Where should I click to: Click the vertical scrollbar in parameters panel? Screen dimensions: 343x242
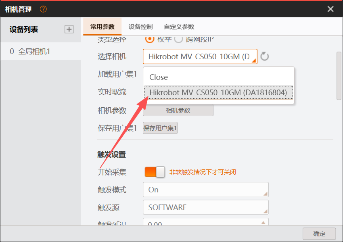pyautogui.click(x=339, y=75)
